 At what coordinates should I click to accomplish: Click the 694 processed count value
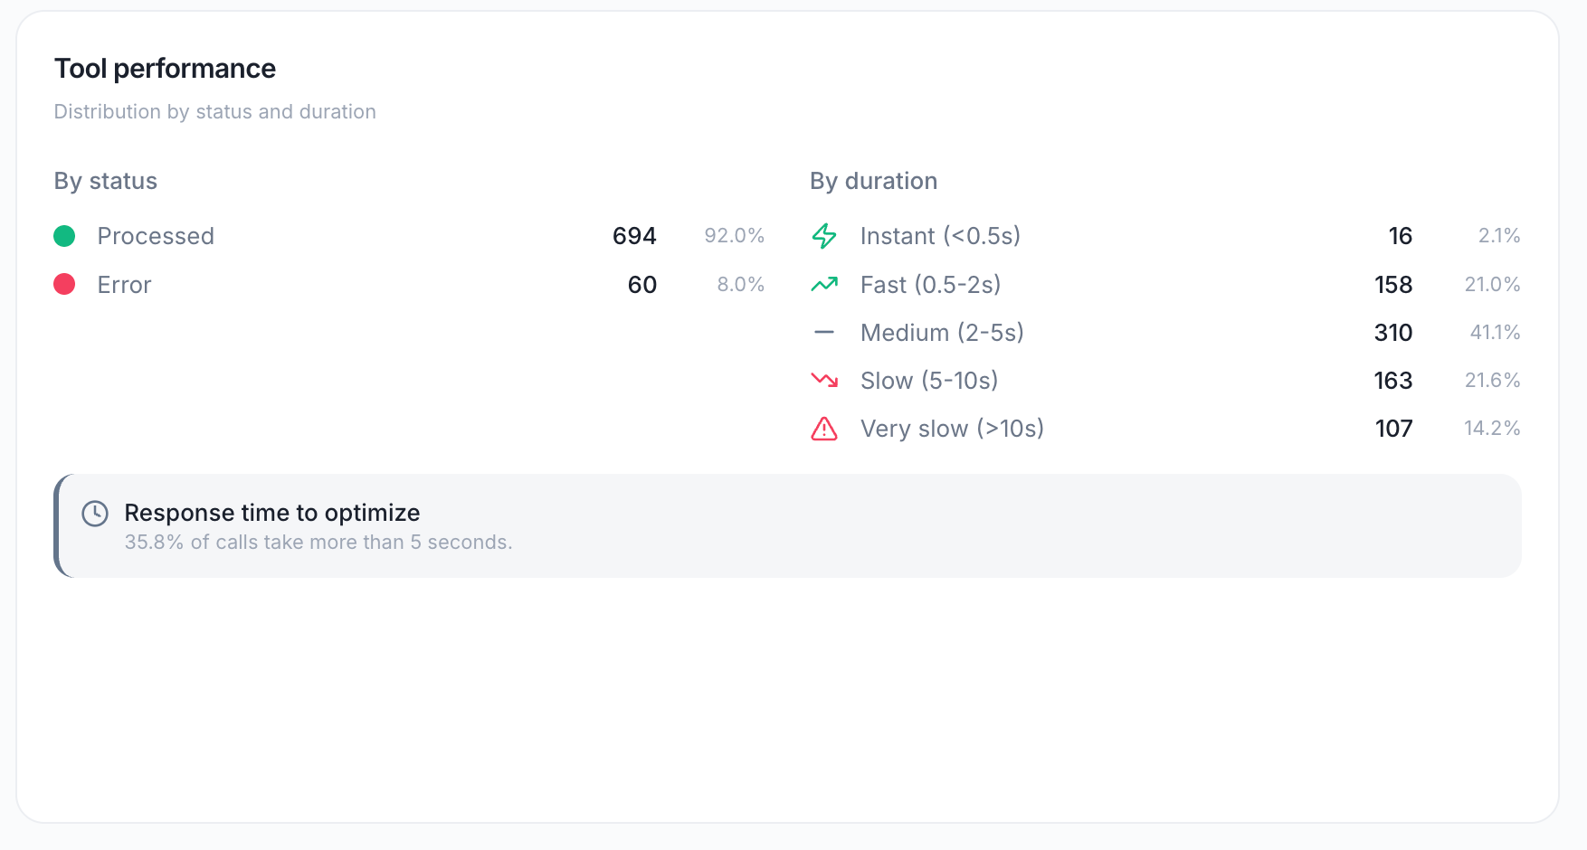(634, 236)
